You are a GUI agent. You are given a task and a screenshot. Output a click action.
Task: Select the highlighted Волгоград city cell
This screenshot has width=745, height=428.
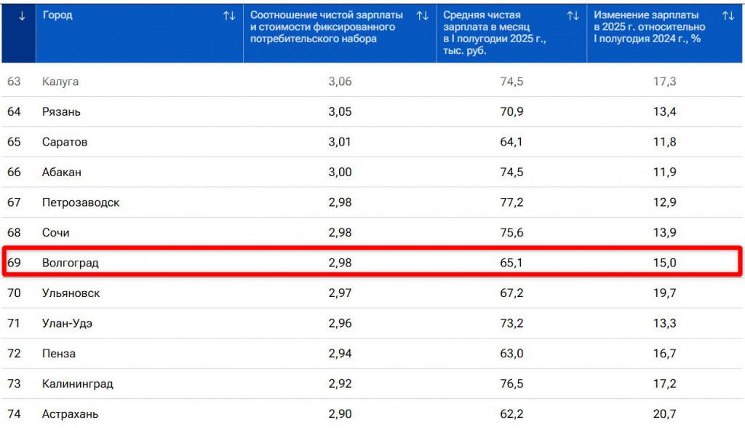(x=70, y=263)
